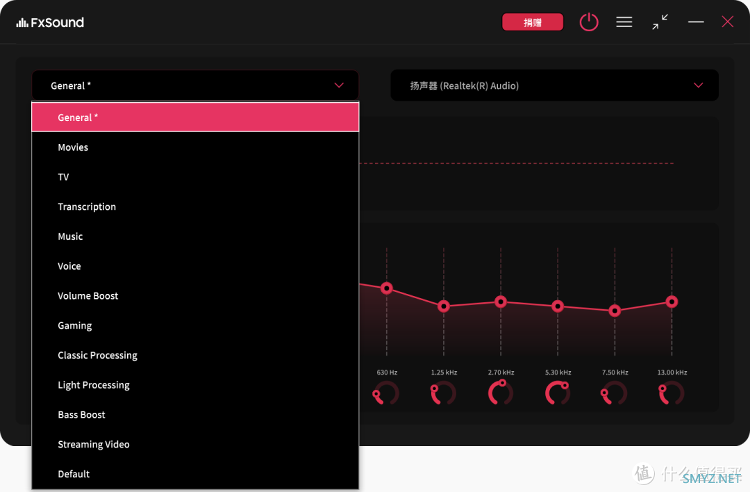
Task: Click the 13.00 kHz EQ band point
Action: (x=672, y=302)
